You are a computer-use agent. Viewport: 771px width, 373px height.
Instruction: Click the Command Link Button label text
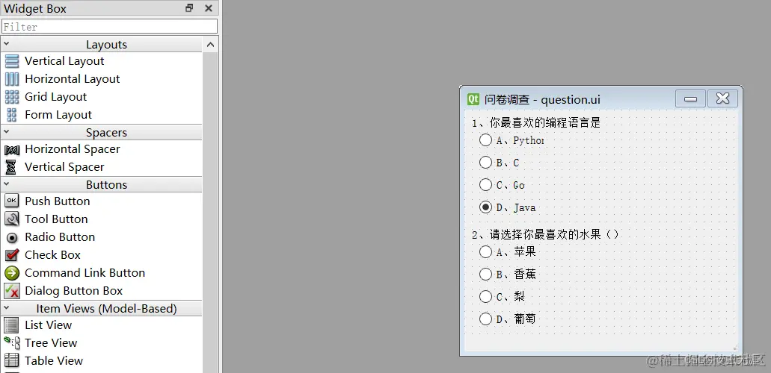pos(85,273)
